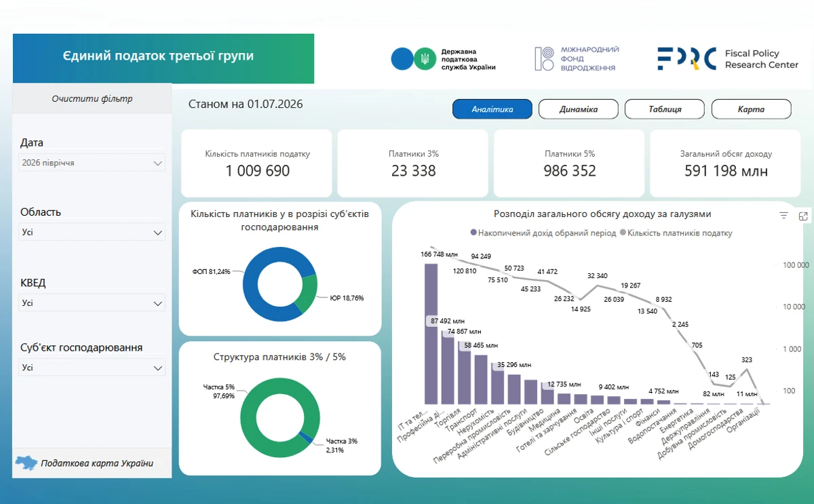The image size is (814, 504).
Task: Expand the Область dropdown
Action: tap(92, 232)
